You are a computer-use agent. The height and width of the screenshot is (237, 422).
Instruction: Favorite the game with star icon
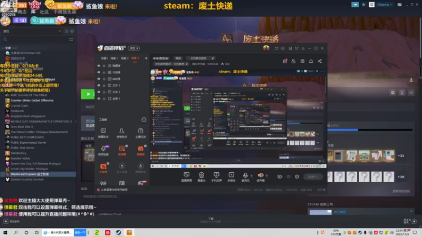click(411, 93)
